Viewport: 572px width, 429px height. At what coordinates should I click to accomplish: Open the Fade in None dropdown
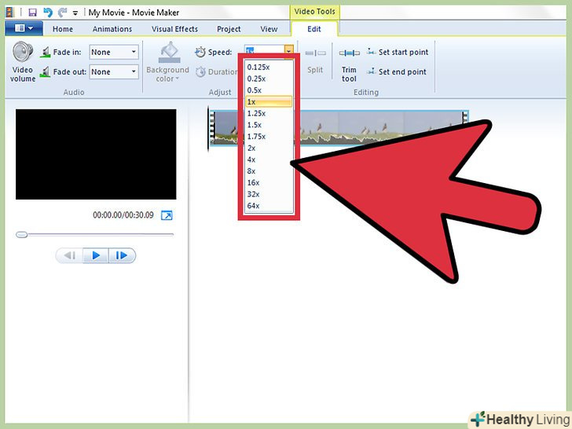click(x=114, y=52)
